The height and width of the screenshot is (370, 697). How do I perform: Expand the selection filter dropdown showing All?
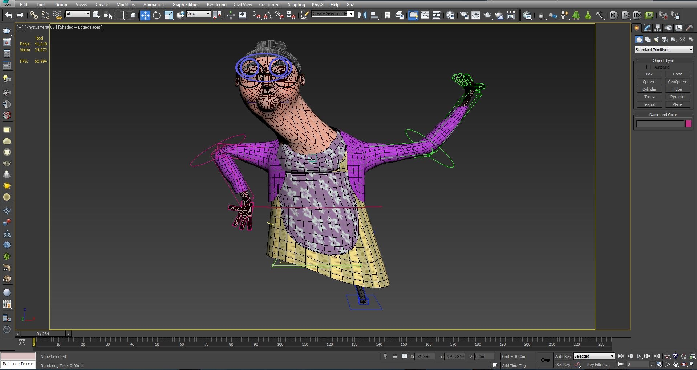click(87, 14)
